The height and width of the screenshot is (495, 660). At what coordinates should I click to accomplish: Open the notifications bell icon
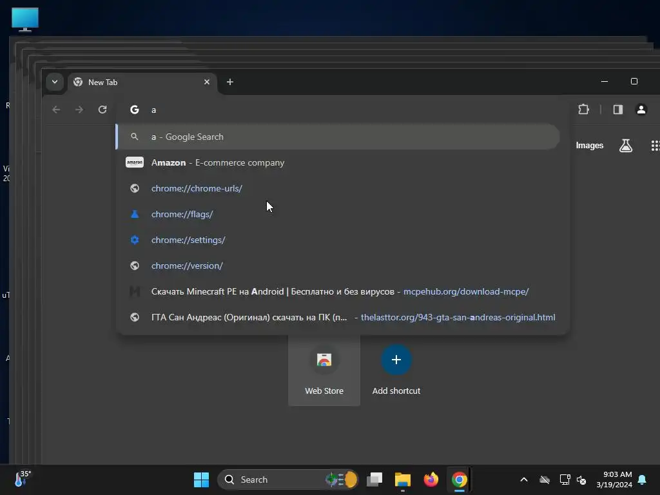click(643, 480)
